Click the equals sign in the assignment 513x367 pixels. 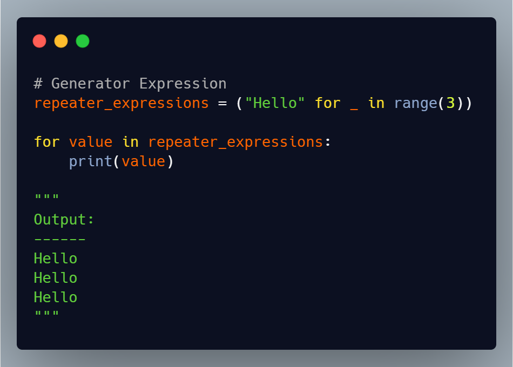[222, 103]
